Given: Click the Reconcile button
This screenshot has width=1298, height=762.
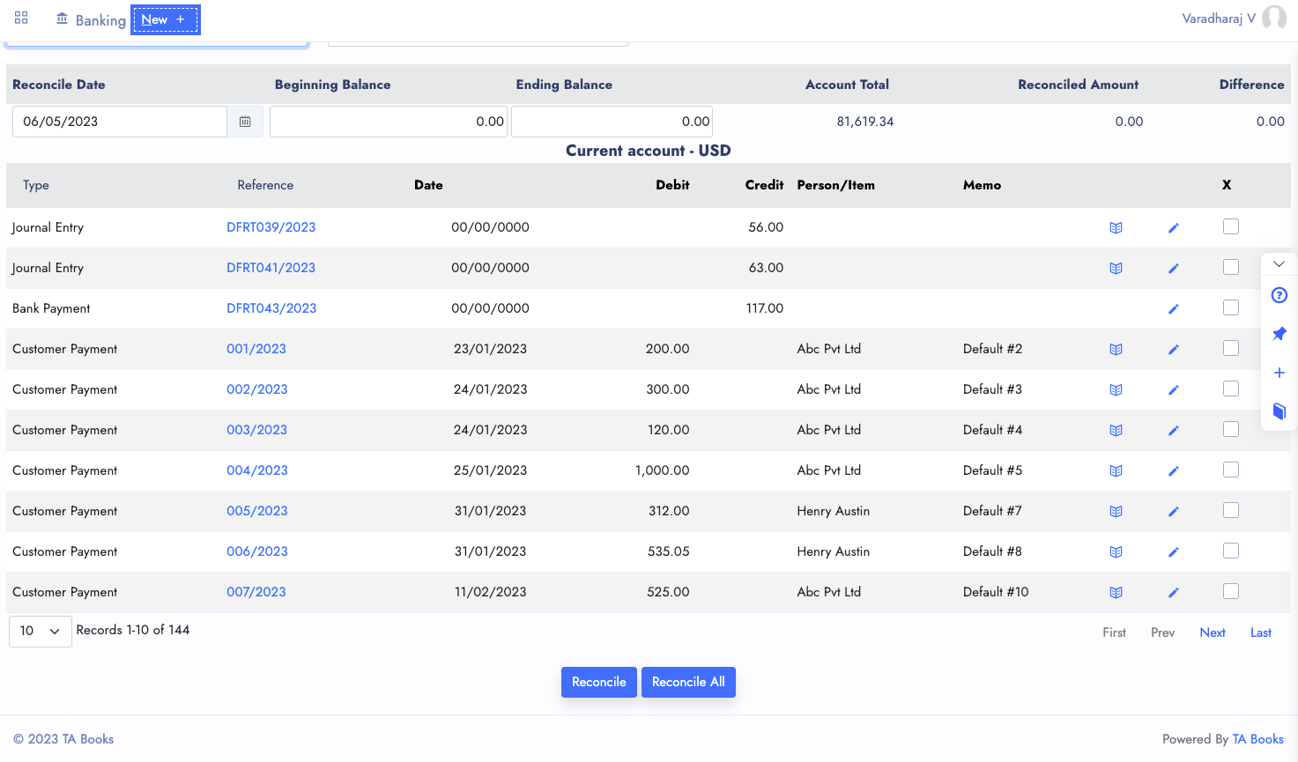Looking at the screenshot, I should pos(599,682).
